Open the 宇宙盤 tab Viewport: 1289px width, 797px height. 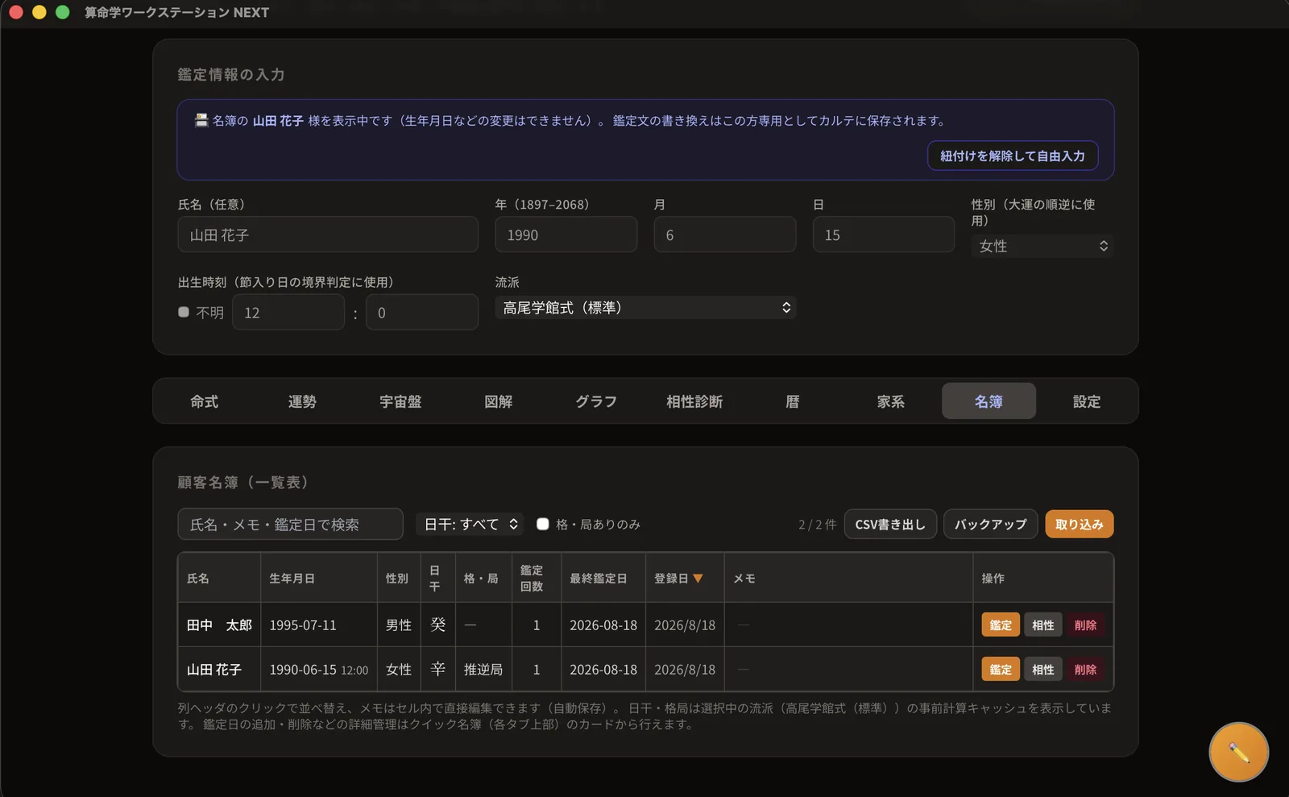(x=400, y=401)
